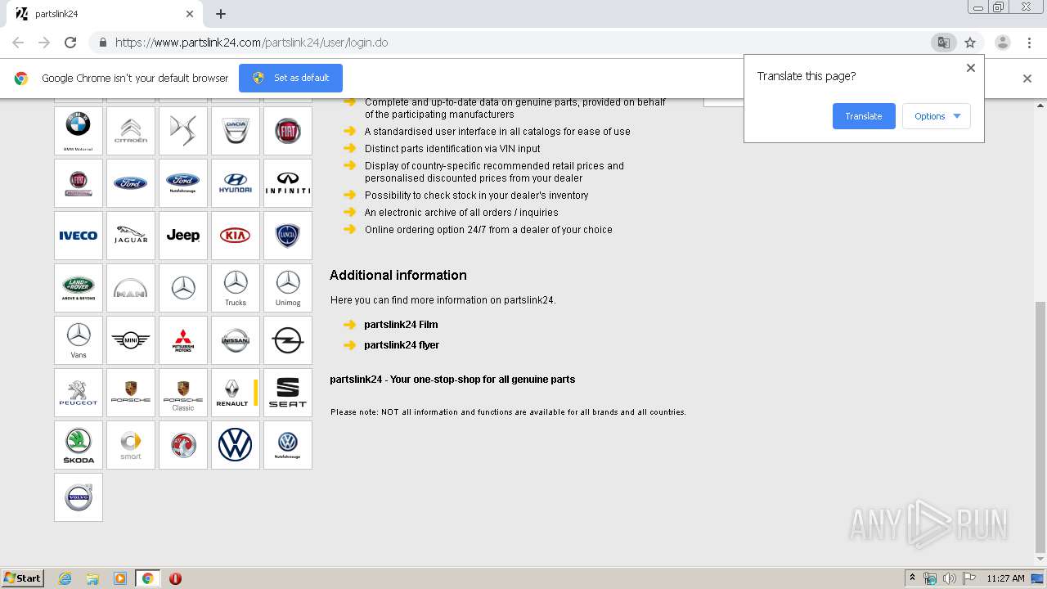Go back to the previous page
The image size is (1047, 589).
pyautogui.click(x=18, y=43)
